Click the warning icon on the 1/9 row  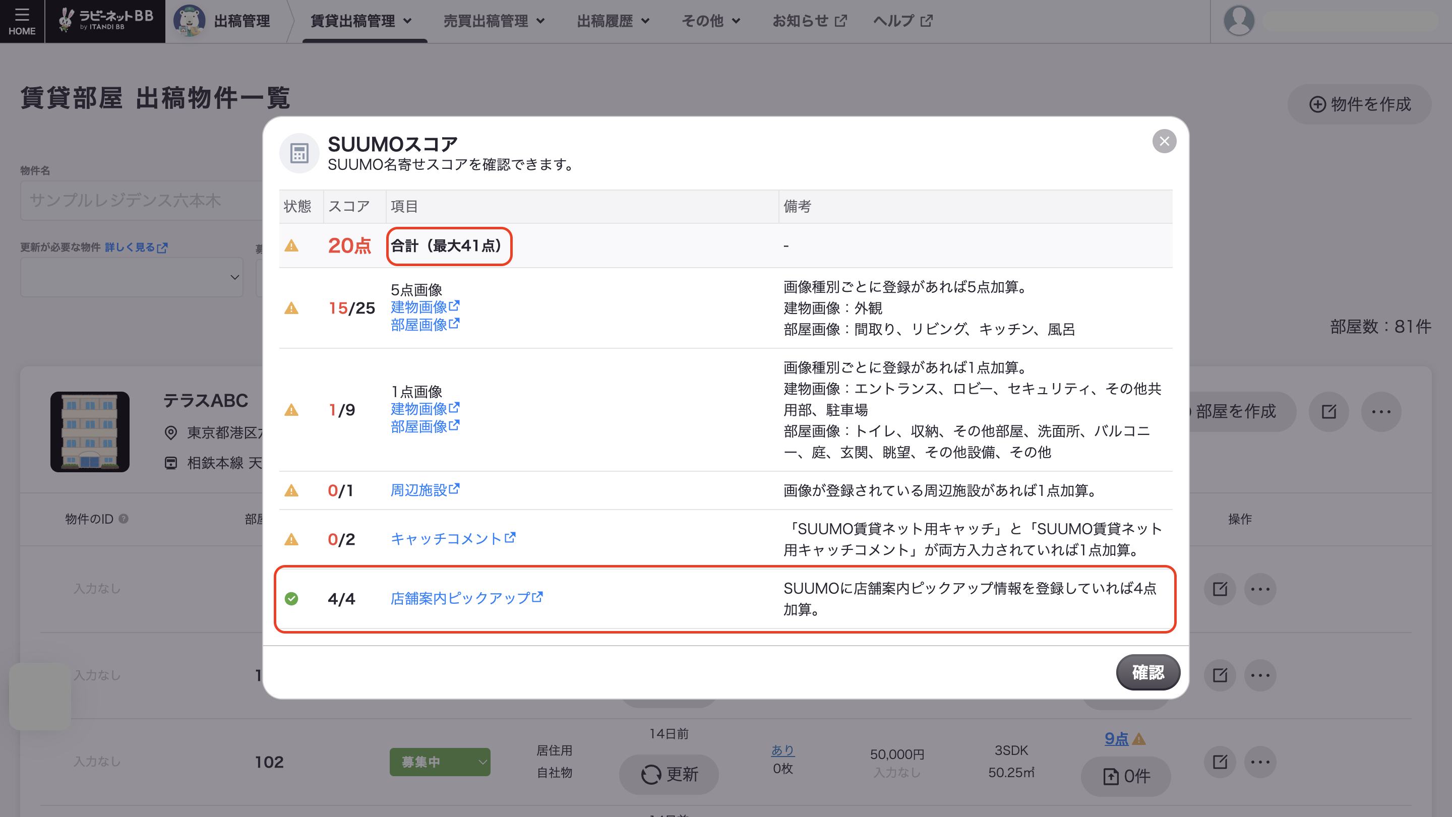(x=291, y=410)
